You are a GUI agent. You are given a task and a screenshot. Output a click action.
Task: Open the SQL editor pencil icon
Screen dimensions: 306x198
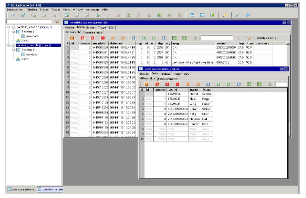pos(225,15)
